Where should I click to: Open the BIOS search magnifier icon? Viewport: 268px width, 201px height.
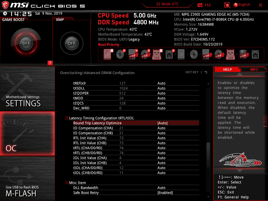pos(227,5)
